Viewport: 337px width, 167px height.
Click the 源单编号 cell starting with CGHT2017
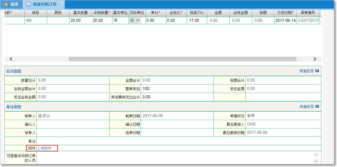click(x=308, y=21)
